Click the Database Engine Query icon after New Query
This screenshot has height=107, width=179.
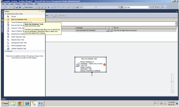coord(36,7)
